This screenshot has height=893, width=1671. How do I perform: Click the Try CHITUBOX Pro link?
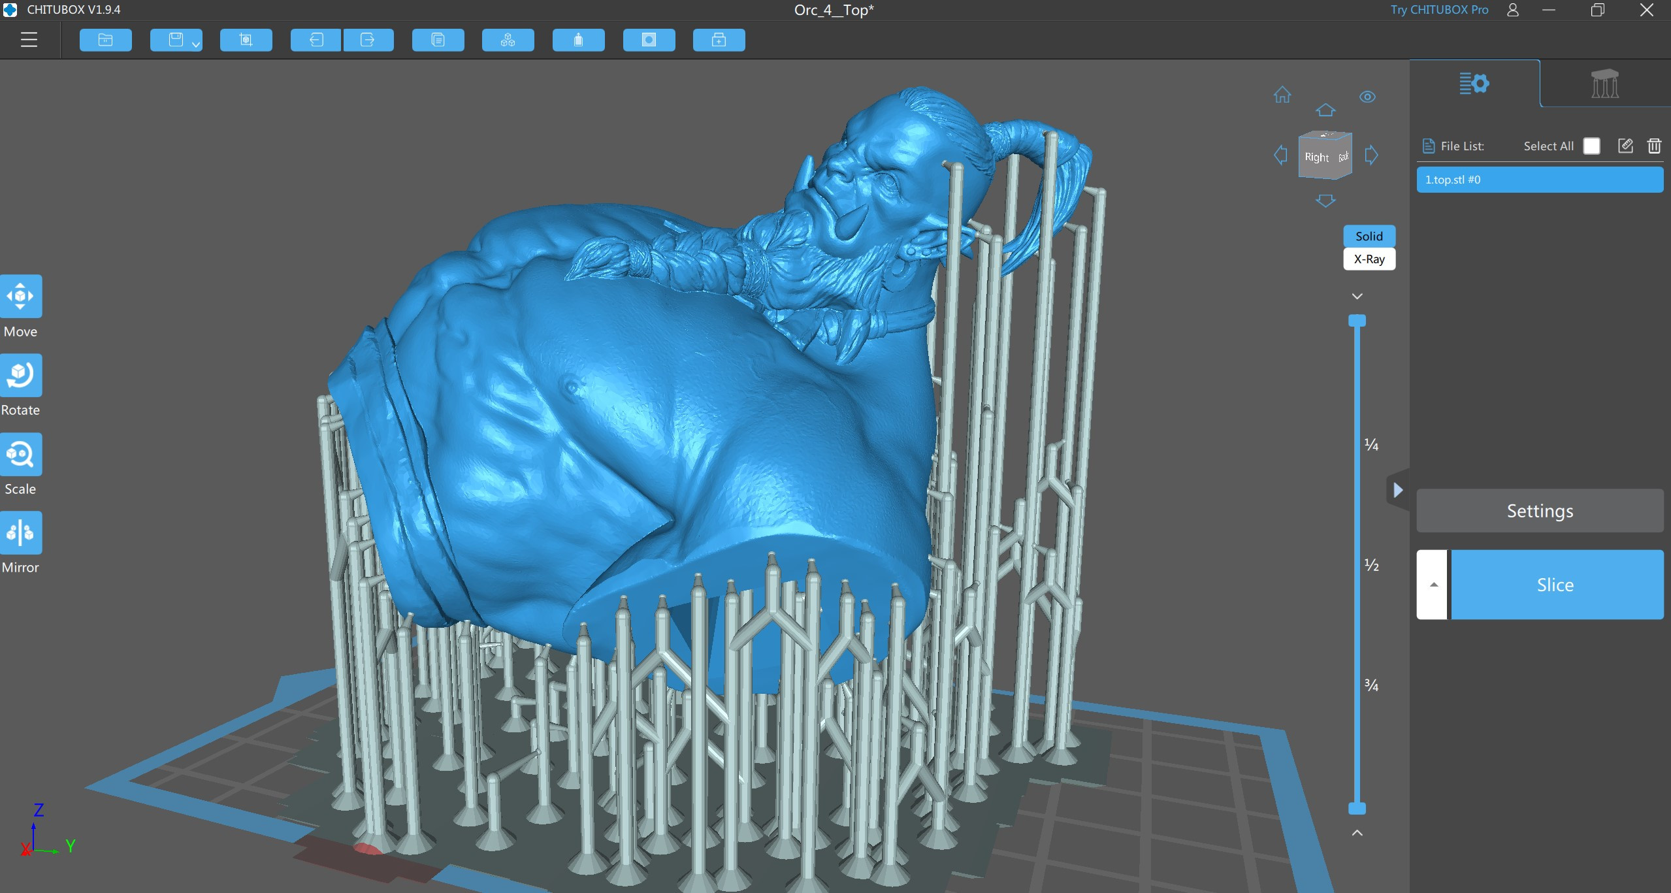pyautogui.click(x=1439, y=10)
